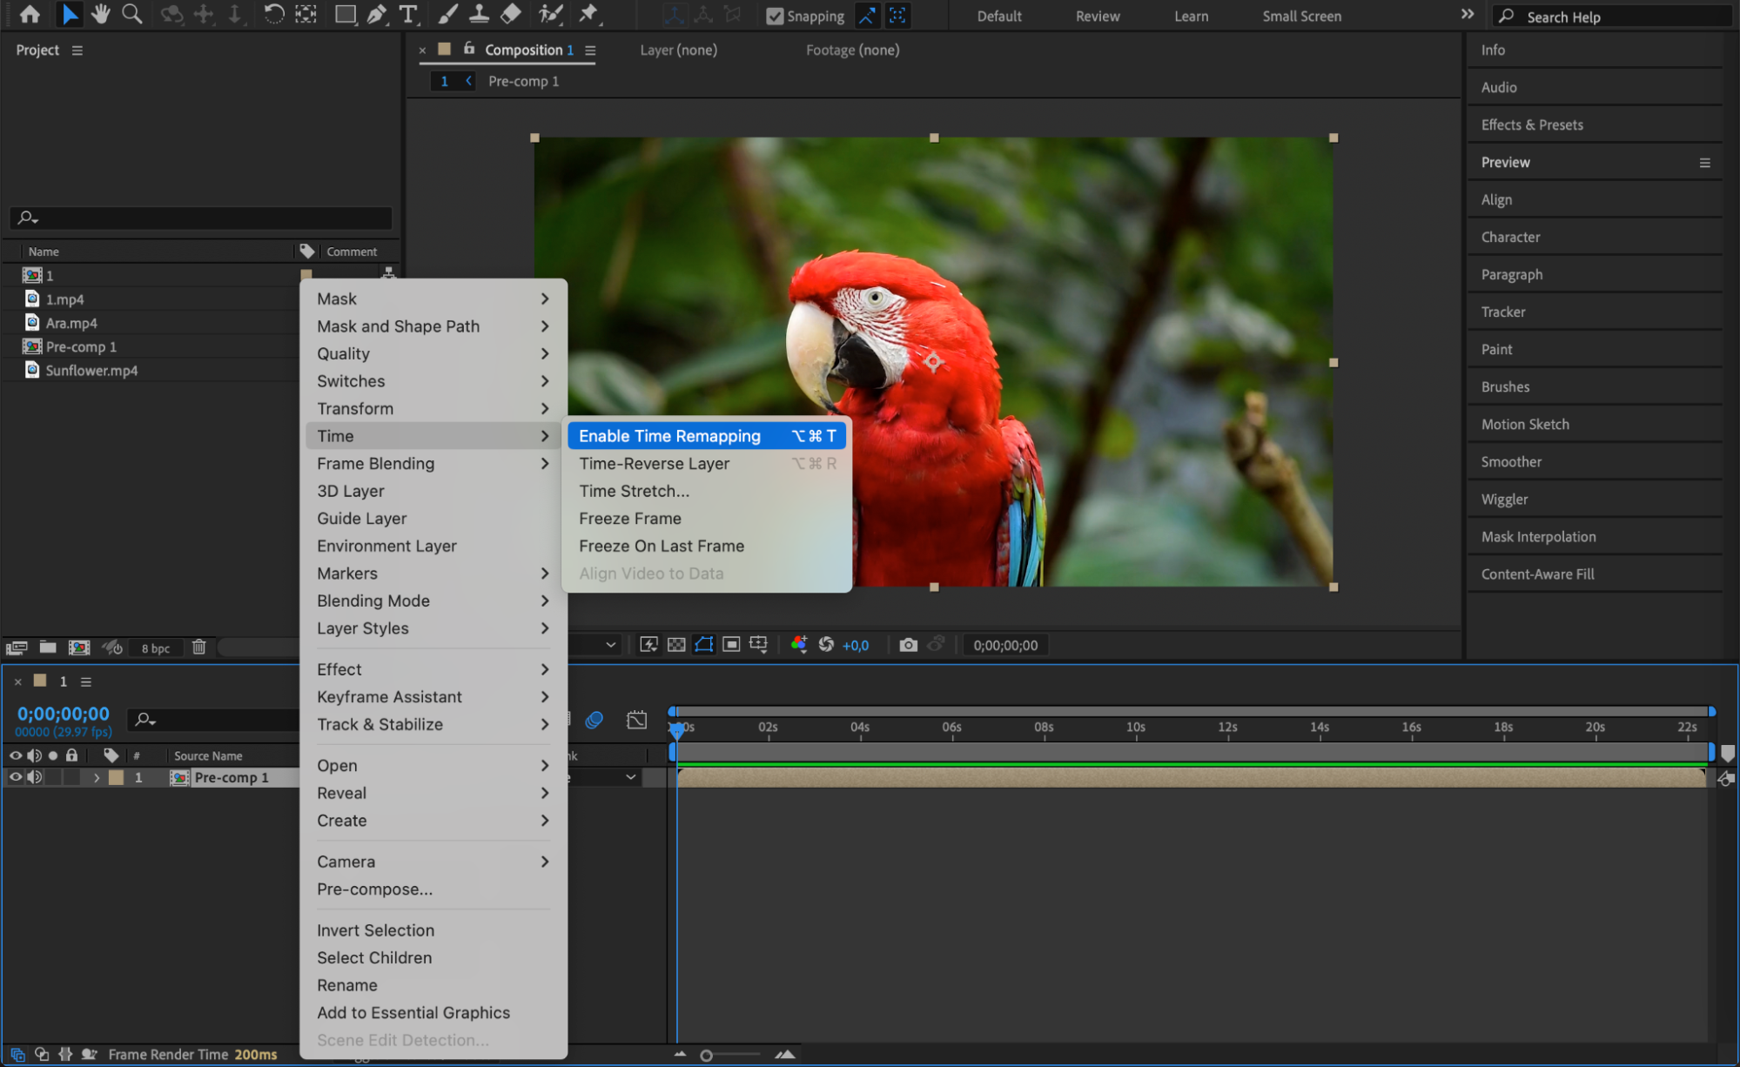Open the Effects & Presets panel
Screen dimensions: 1740x1067
1531,124
